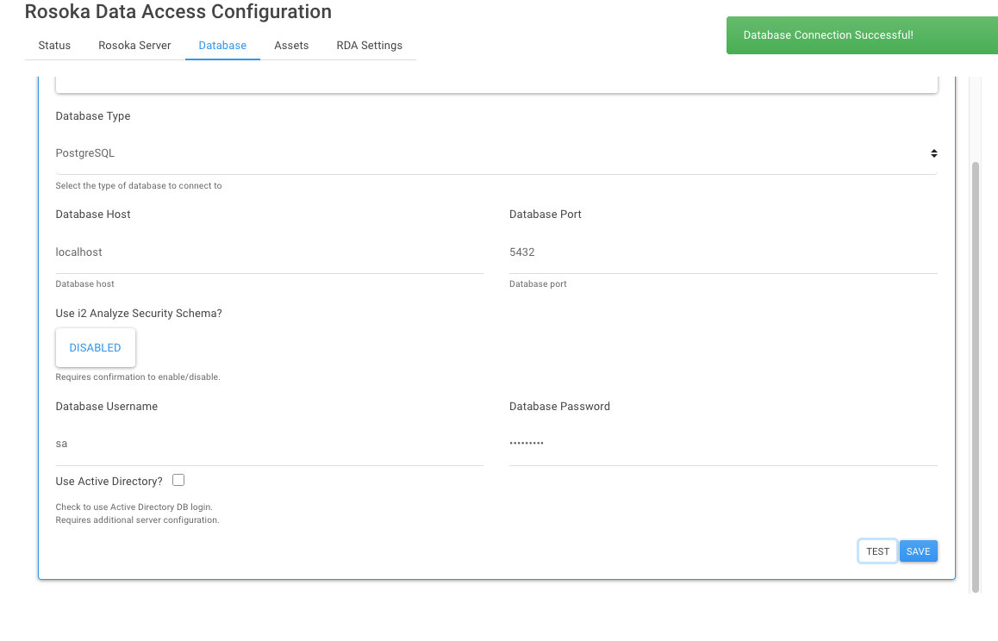
Task: Click the vertical scrollbar thumb on the right
Action: click(976, 375)
